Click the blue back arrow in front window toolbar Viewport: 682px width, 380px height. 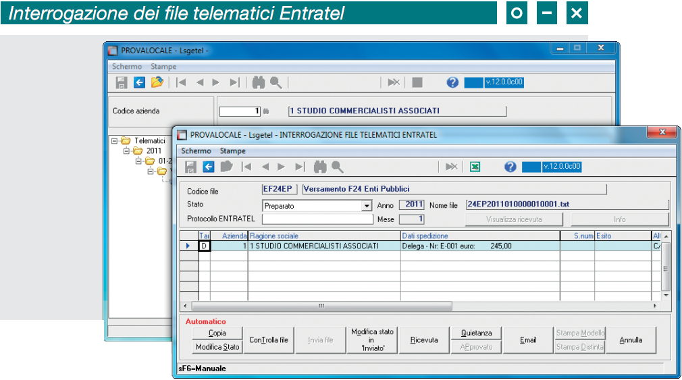click(209, 167)
